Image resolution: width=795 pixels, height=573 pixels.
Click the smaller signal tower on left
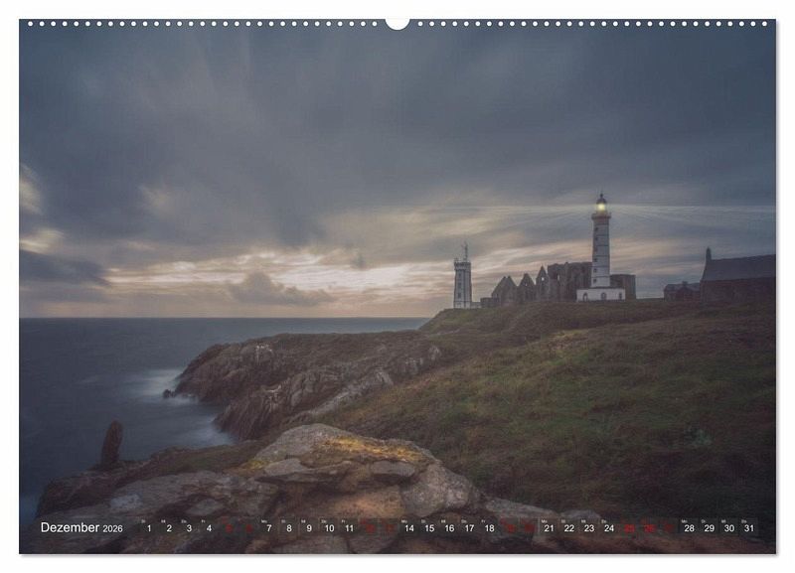[462, 280]
